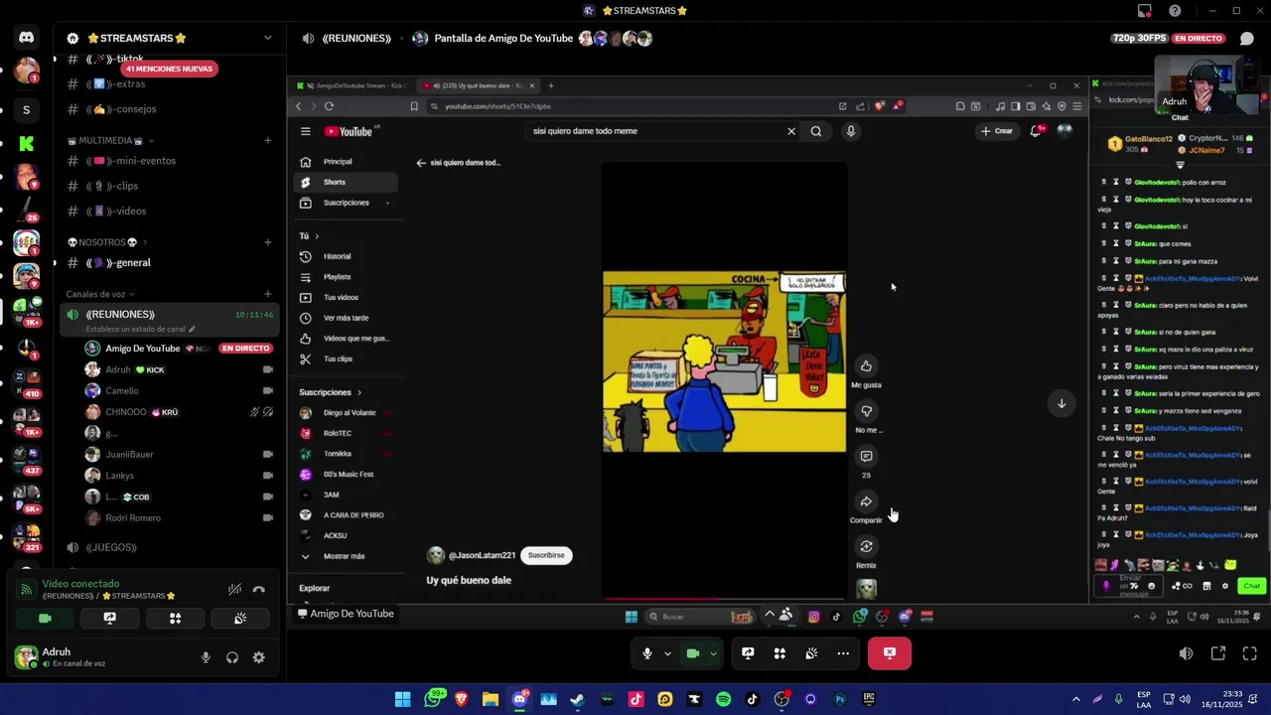The image size is (1271, 715).
Task: Toggle microphone in bottom call bar
Action: (x=646, y=653)
